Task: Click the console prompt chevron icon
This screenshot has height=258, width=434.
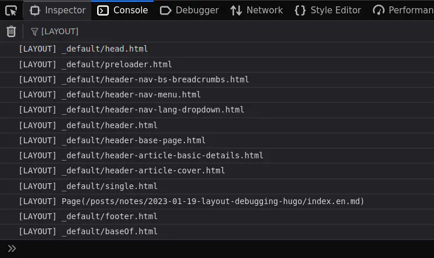Action: coord(12,249)
